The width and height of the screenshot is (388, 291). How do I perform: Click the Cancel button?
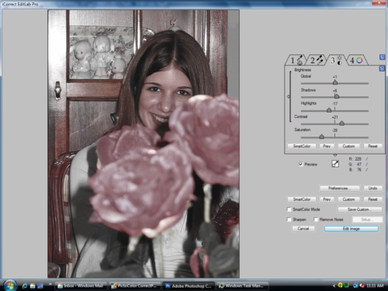[x=303, y=229]
